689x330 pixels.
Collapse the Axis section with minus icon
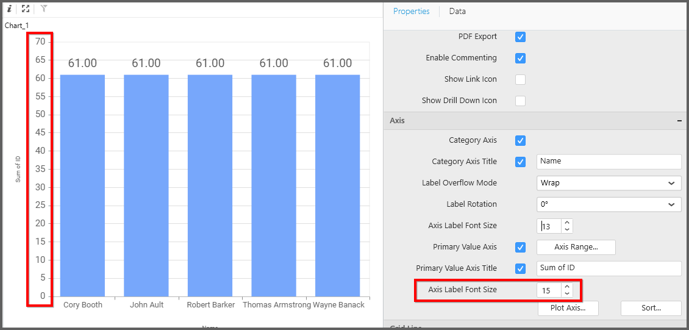679,121
